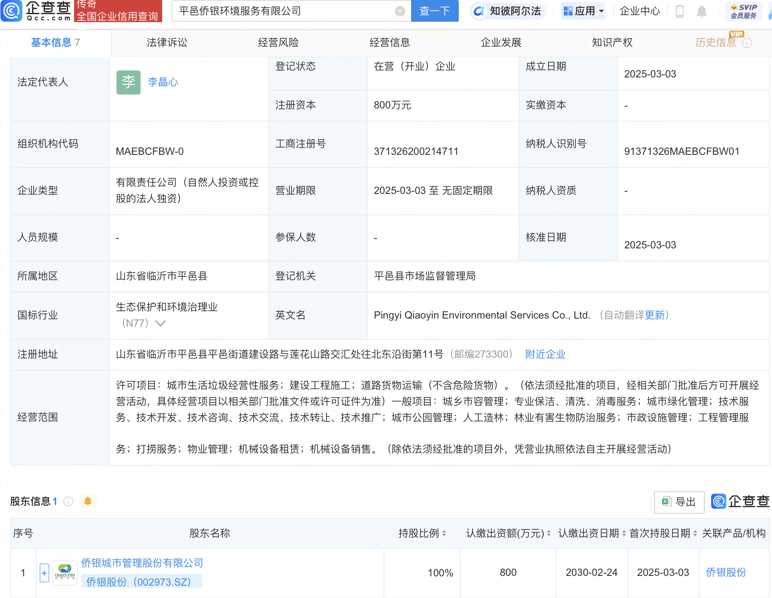Screen dimensions: 772x598
Task: Switch to 企业发展 tab
Action: pos(501,43)
